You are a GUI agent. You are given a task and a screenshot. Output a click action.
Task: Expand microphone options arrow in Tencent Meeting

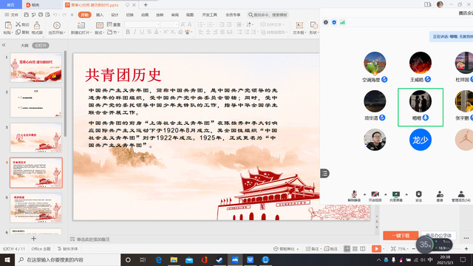point(364,194)
